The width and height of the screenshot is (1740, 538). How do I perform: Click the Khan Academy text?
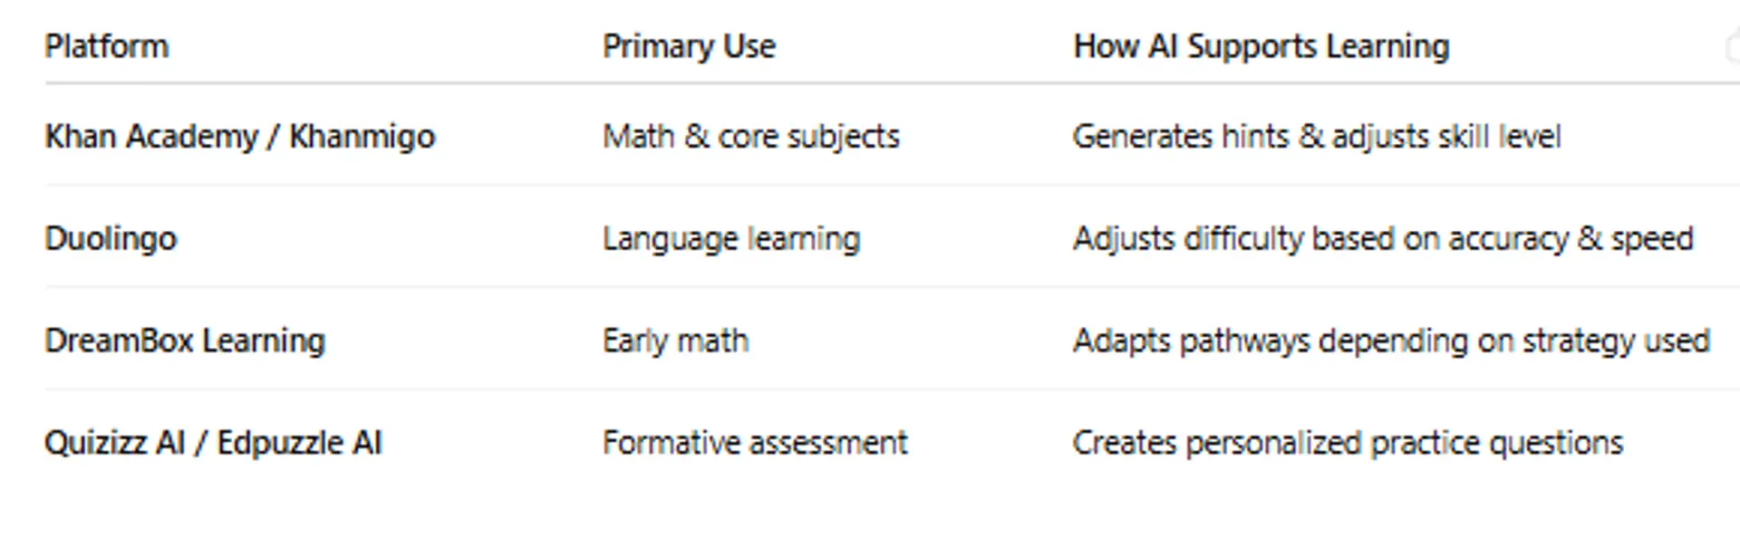pos(151,137)
